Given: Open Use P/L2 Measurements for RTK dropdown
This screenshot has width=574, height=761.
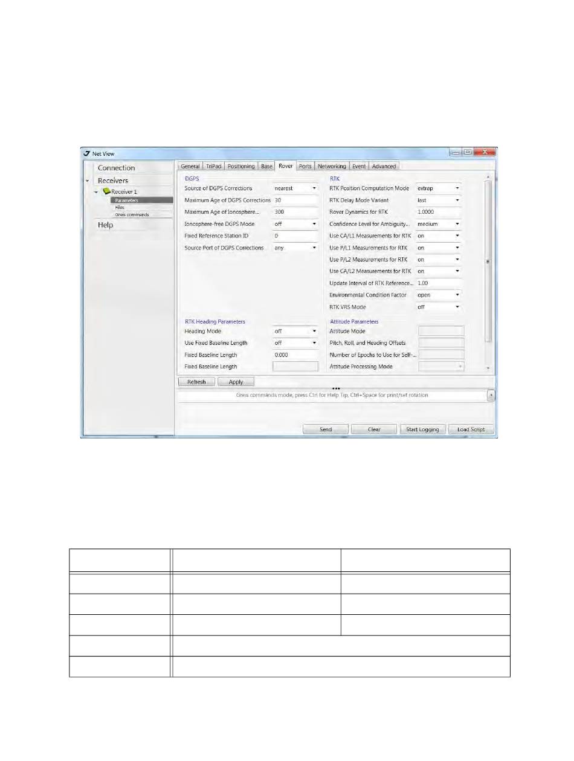Looking at the screenshot, I should click(x=457, y=260).
